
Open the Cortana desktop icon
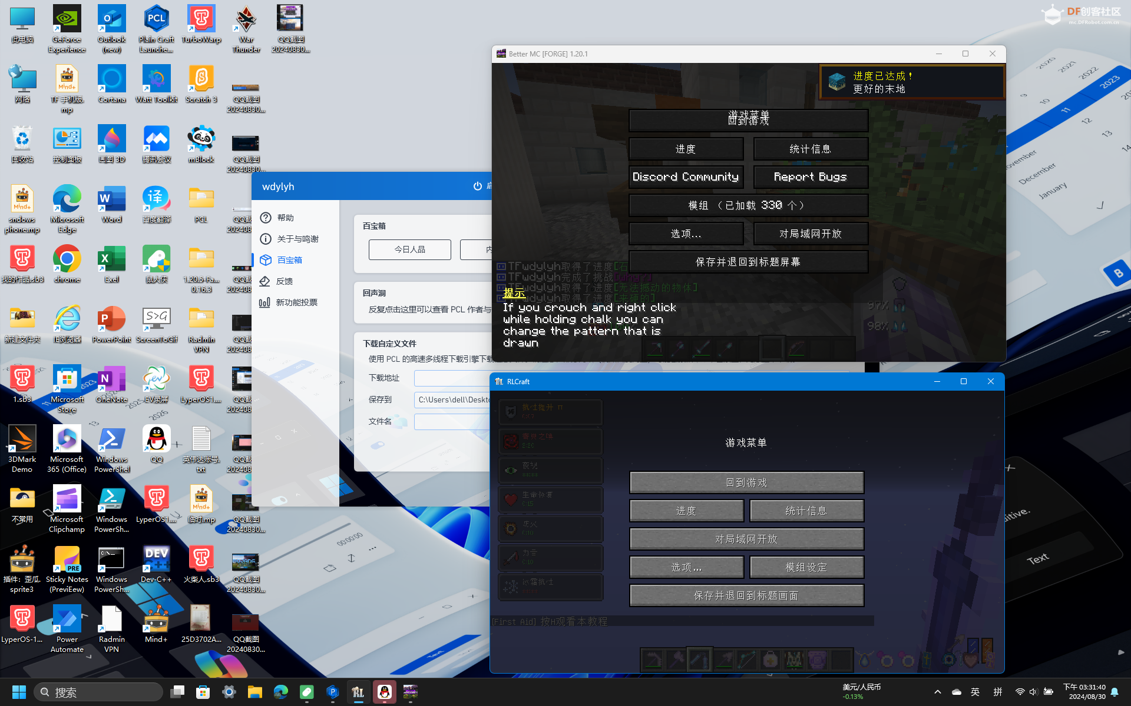pos(111,84)
